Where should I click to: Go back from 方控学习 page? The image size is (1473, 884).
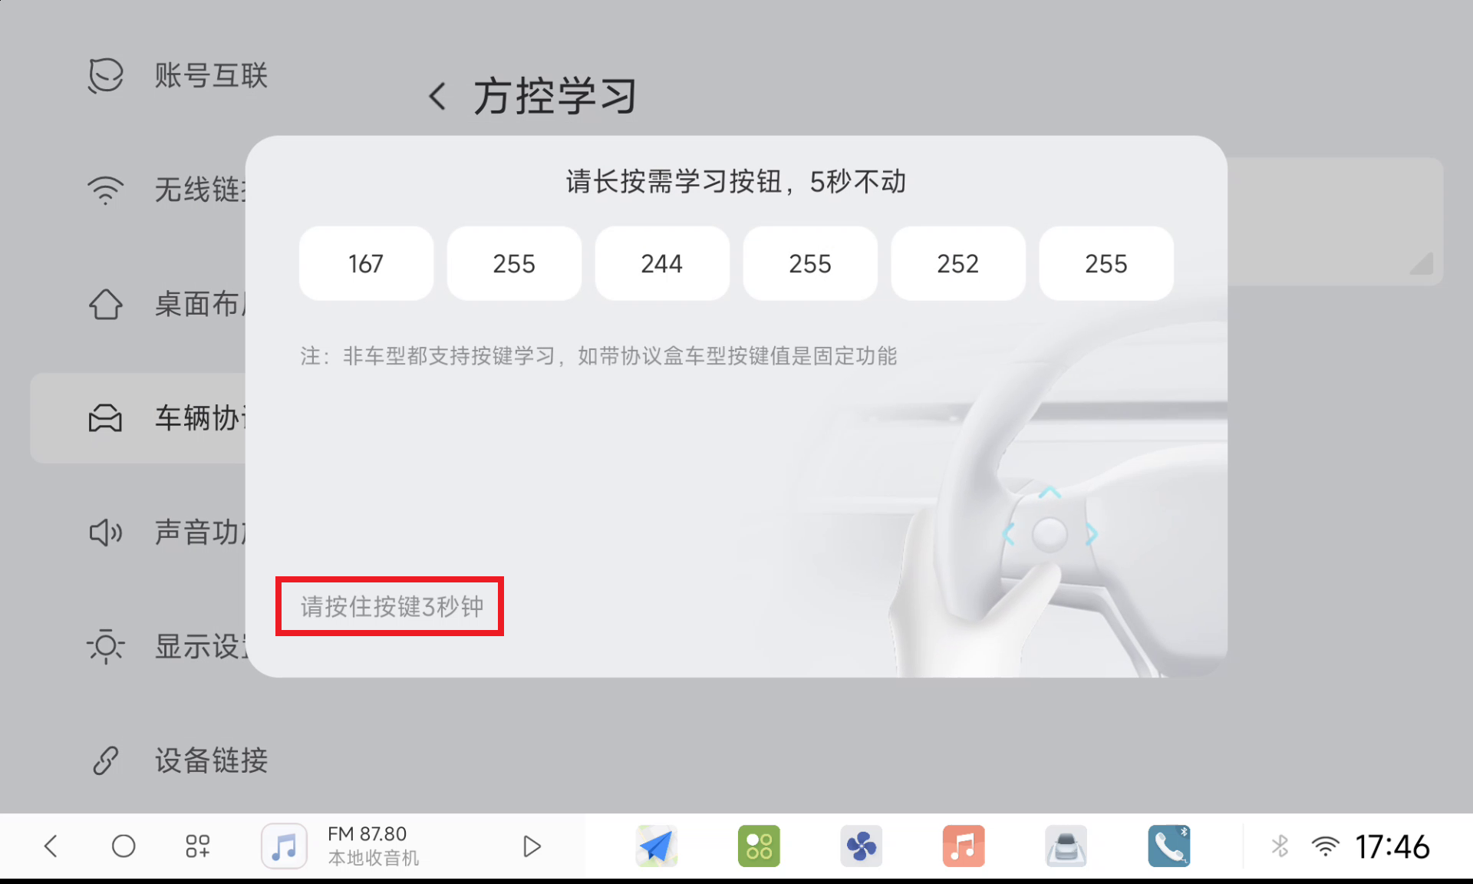pos(437,97)
